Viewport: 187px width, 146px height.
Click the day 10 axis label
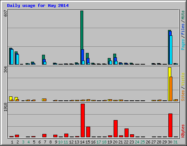60,142
